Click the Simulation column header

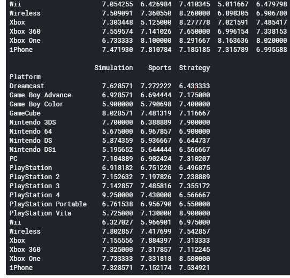click(113, 68)
